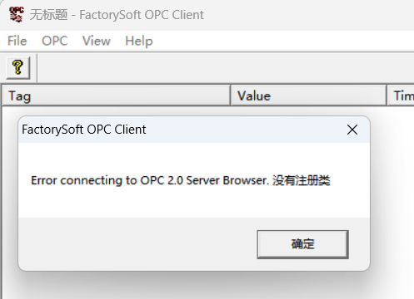Open the File menu

tap(17, 41)
